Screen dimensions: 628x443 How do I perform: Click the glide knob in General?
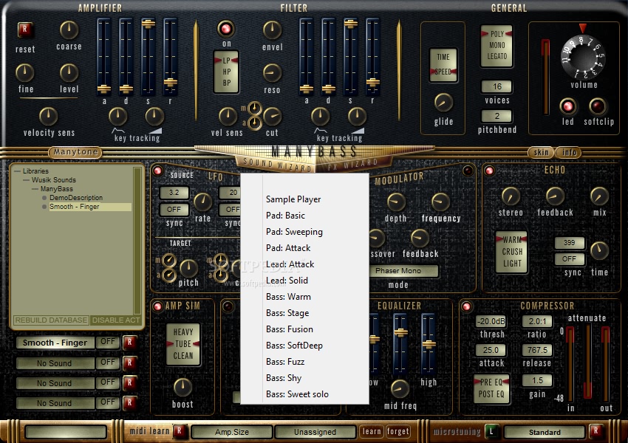[443, 103]
